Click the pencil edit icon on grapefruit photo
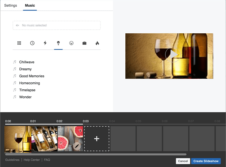 [77, 146]
